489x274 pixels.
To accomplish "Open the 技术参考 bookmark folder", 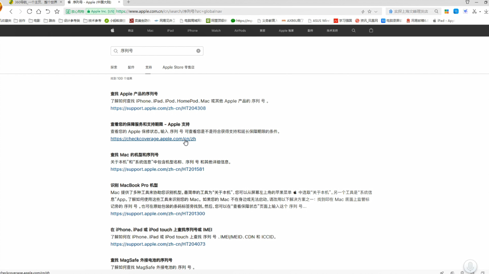I will [x=92, y=20].
